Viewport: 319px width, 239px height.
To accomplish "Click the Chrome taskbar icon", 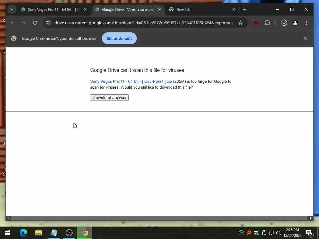I will coord(84,233).
